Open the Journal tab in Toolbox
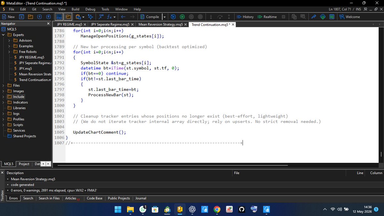Image resolution: width=384 pixels, height=216 pixels. coord(141,198)
